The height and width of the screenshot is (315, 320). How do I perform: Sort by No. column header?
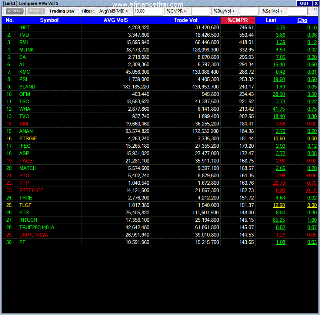click(10, 20)
